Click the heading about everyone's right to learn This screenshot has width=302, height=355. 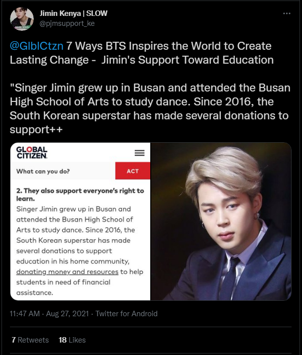point(80,194)
